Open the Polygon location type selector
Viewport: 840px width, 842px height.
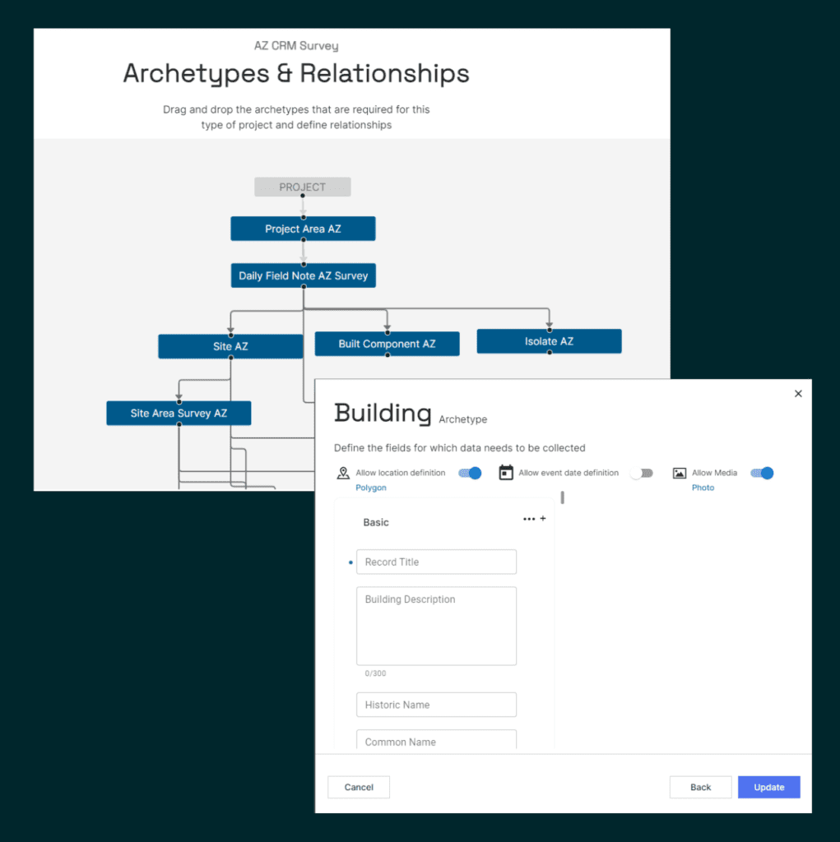[x=370, y=488]
